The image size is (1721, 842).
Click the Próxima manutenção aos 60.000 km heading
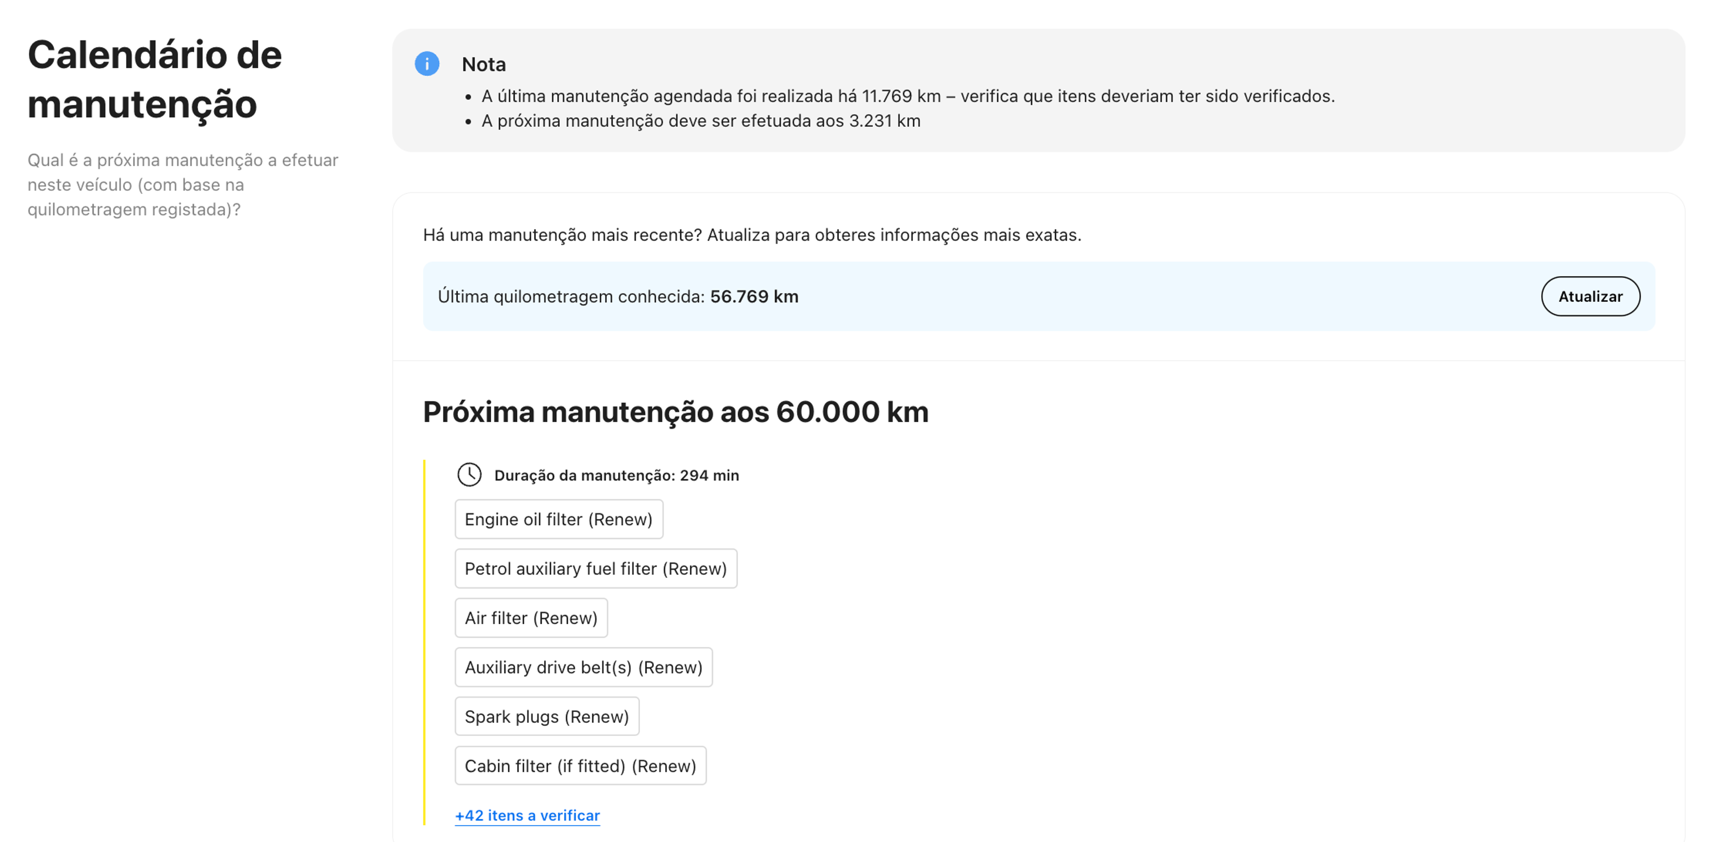(x=675, y=412)
